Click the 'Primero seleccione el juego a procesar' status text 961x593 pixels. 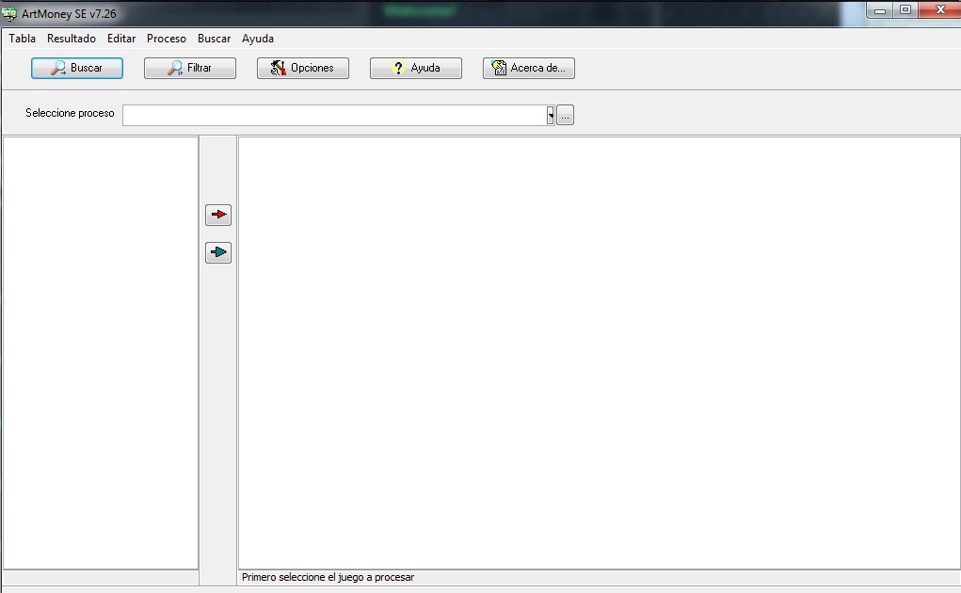pos(328,577)
